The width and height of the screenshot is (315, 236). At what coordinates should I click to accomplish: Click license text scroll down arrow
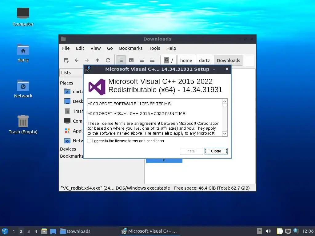(x=225, y=134)
